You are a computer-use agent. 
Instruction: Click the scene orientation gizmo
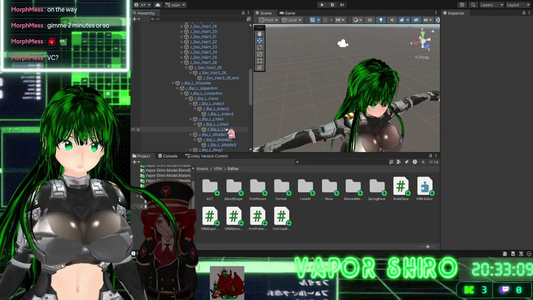coord(423,42)
